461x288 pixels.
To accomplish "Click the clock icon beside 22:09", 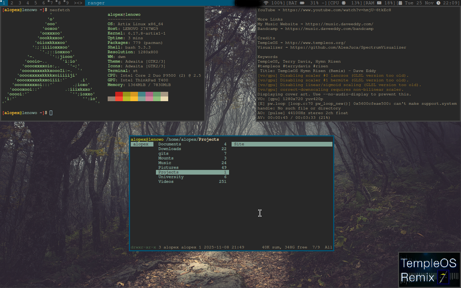I will point(438,3).
